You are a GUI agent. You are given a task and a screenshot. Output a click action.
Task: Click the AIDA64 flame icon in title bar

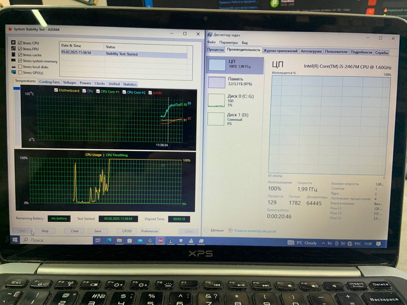(10, 29)
